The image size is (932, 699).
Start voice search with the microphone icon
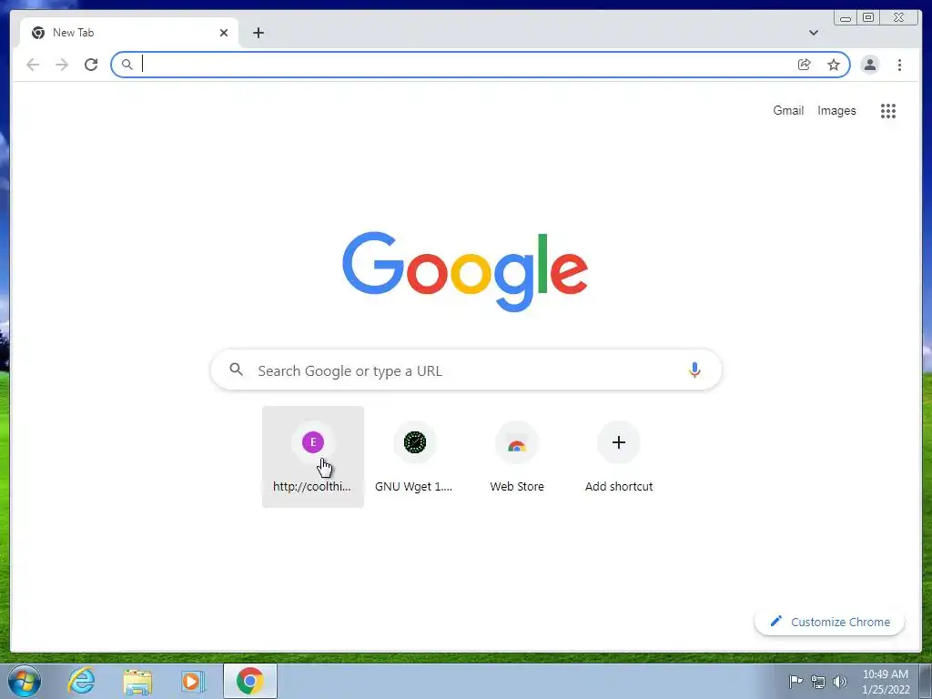pyautogui.click(x=694, y=370)
